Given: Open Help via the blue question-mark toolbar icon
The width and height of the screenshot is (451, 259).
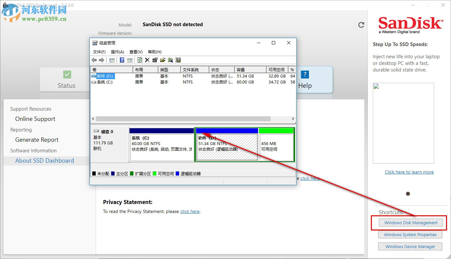Looking at the screenshot, I should 122,60.
